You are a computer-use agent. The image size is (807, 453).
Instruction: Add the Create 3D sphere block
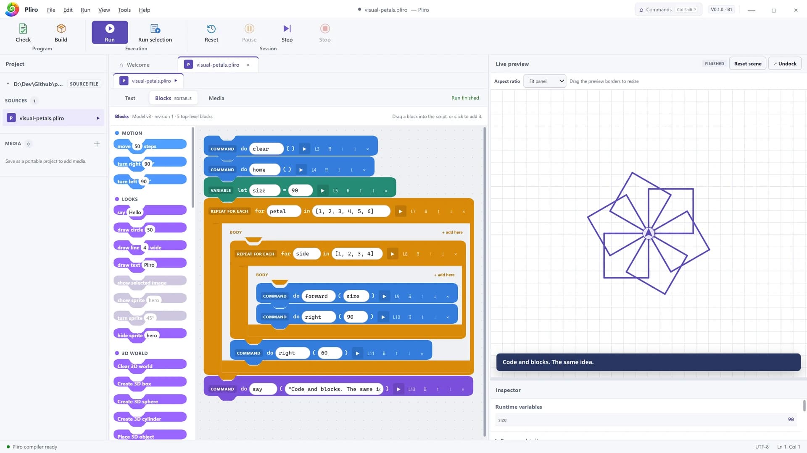(150, 400)
